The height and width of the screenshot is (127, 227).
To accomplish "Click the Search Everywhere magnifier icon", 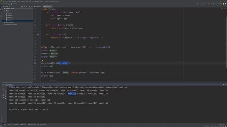I will click(x=221, y=4).
